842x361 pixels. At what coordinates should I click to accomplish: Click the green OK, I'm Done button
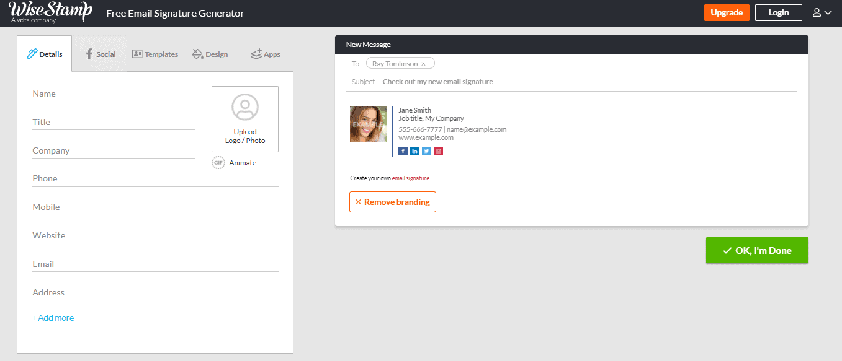pos(757,251)
